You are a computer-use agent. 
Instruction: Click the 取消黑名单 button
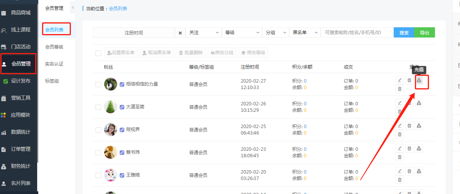[156, 53]
